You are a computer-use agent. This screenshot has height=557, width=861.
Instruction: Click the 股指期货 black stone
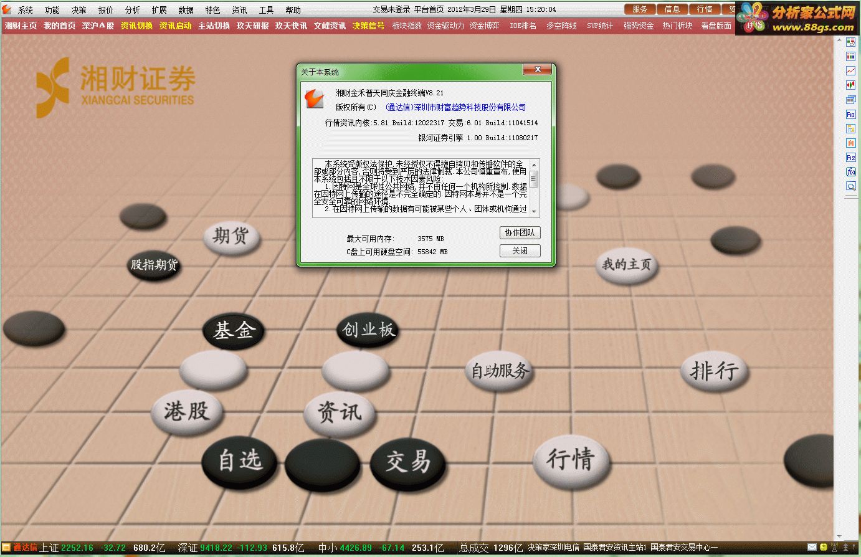154,265
